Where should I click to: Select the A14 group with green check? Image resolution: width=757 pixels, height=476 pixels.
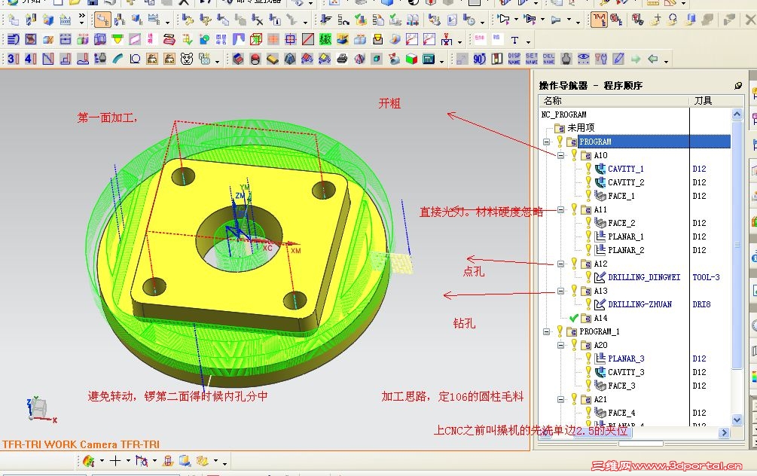pyautogui.click(x=600, y=318)
